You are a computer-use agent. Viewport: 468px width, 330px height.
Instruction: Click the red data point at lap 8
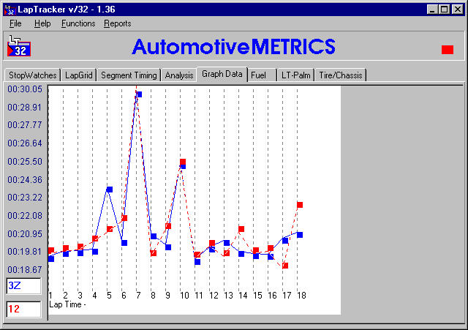click(x=154, y=253)
